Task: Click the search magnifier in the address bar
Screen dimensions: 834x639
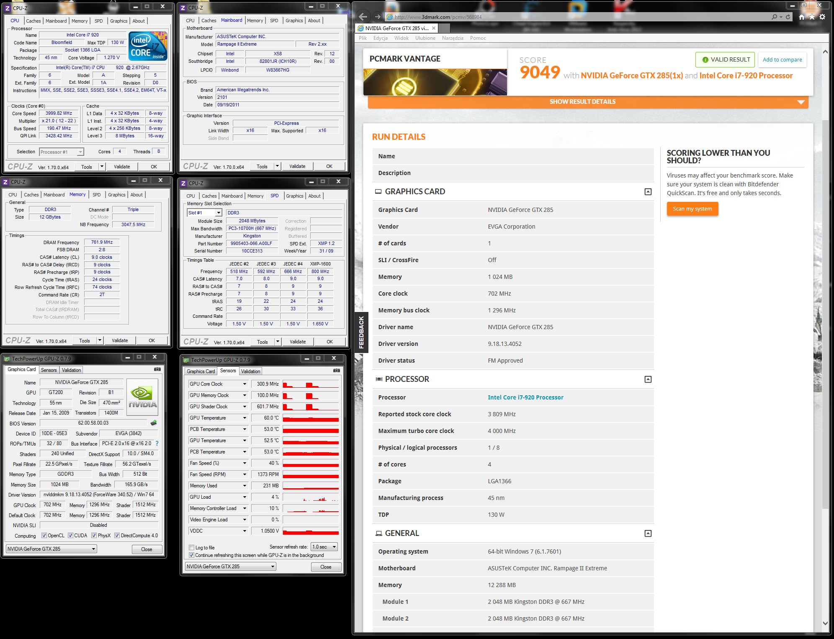Action: (x=775, y=17)
